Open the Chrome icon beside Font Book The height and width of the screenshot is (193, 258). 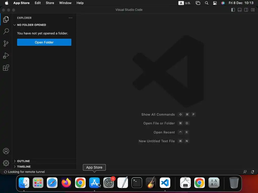[200, 183]
